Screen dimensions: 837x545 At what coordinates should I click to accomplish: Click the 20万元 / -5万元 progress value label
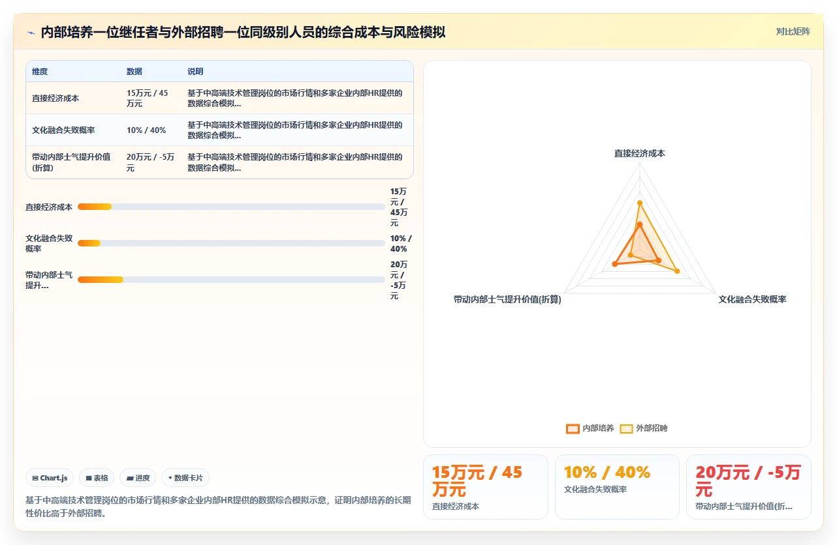399,280
